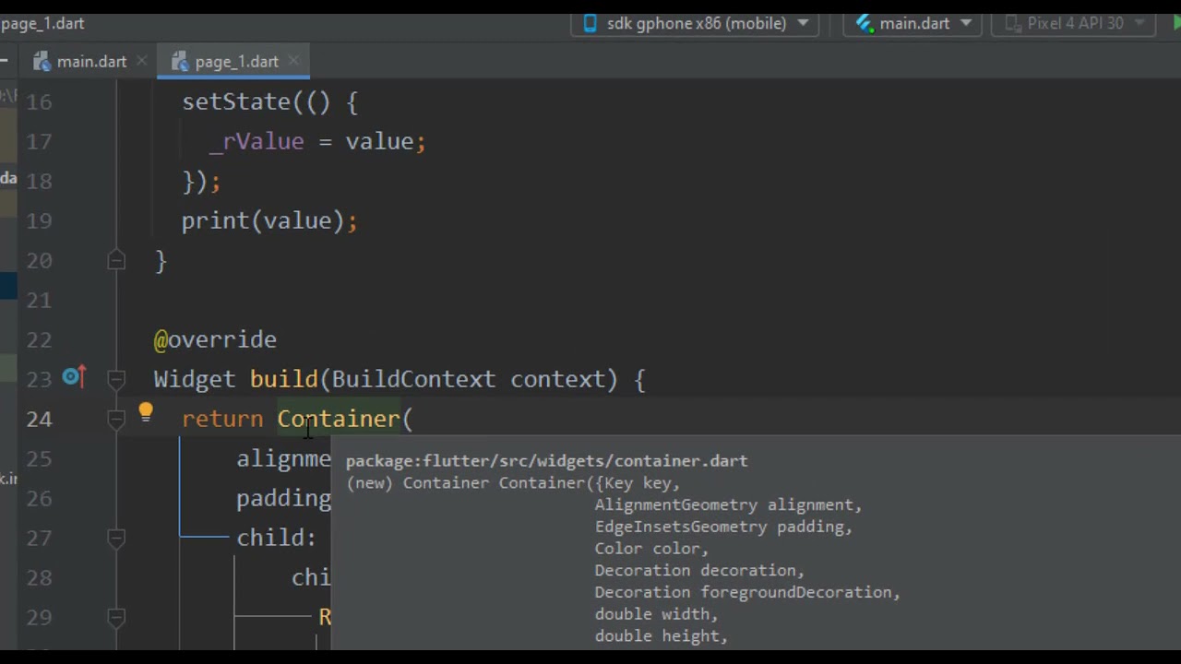Collapse the code fold at line 20
The image size is (1181, 664).
coord(116,261)
